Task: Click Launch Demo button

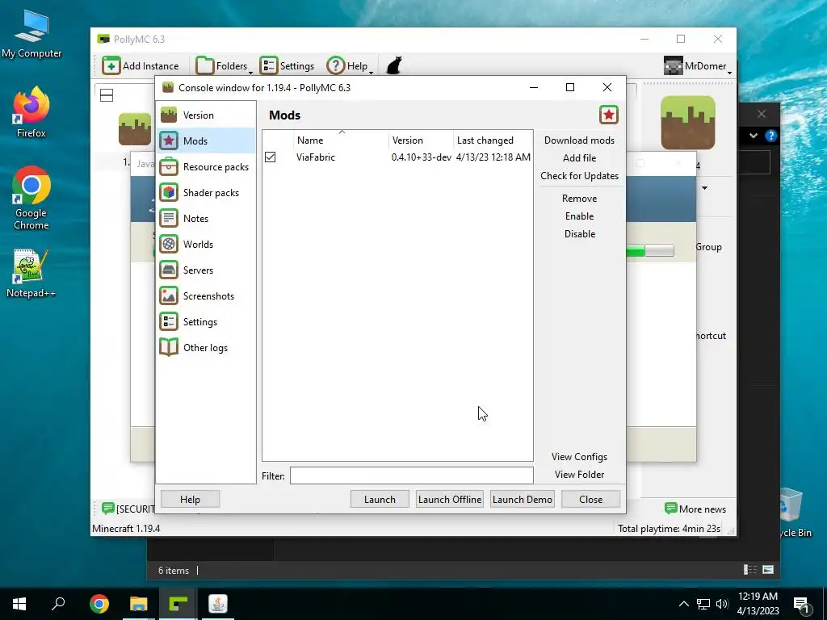Action: click(x=523, y=499)
